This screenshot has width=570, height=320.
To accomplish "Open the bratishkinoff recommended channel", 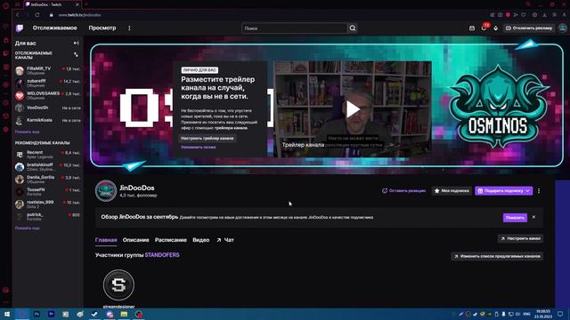I will [47, 167].
